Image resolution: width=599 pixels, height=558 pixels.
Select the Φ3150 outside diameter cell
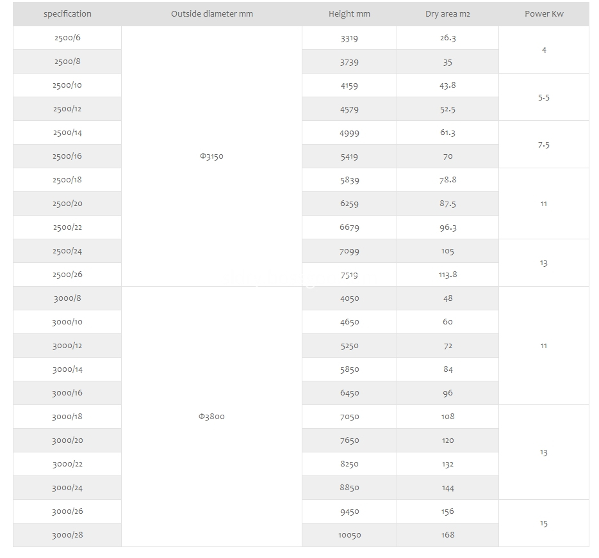[211, 156]
